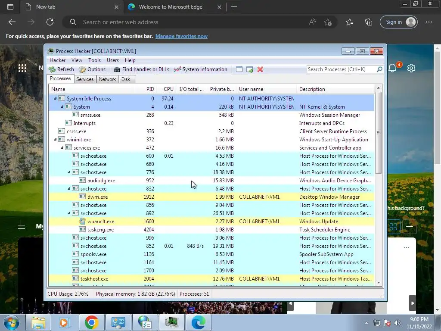The image size is (441, 331).
Task: Click Manage favorites now link in Edge
Action: 181,36
